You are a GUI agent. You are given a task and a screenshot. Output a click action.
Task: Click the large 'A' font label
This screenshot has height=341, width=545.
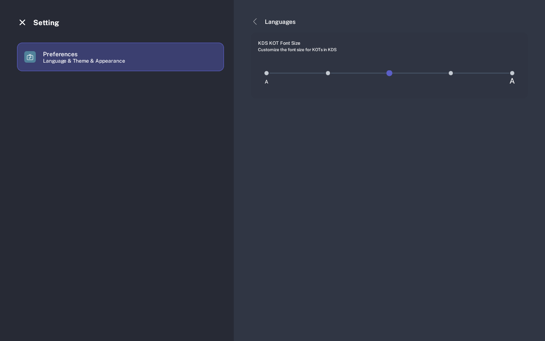[x=512, y=81]
